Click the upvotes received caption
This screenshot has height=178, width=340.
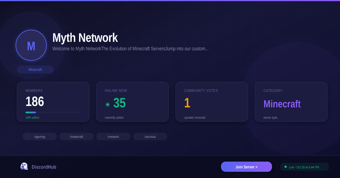(195, 118)
